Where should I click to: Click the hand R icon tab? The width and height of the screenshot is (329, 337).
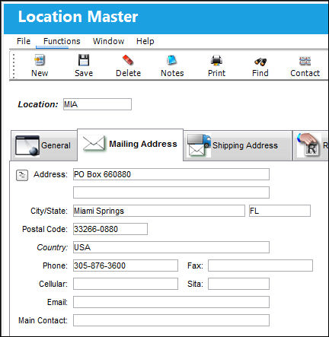tap(308, 145)
